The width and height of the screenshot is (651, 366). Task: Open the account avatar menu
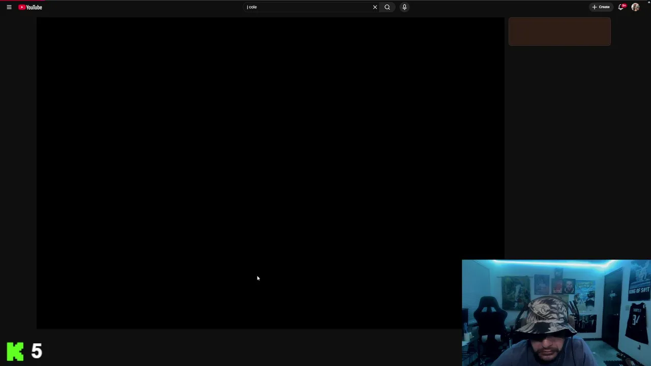(x=635, y=7)
